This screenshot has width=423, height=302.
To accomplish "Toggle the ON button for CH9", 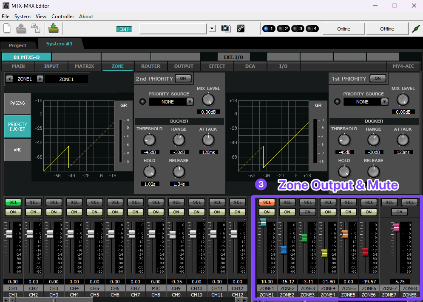I will (176, 212).
